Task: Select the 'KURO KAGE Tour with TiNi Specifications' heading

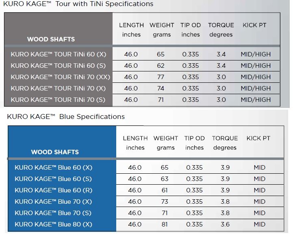Action: pyautogui.click(x=78, y=4)
